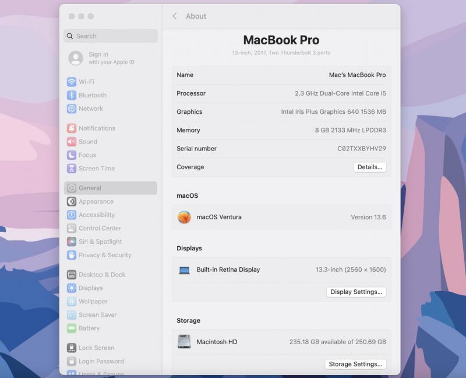Select Displays label in sidebar
The height and width of the screenshot is (378, 466).
point(91,288)
